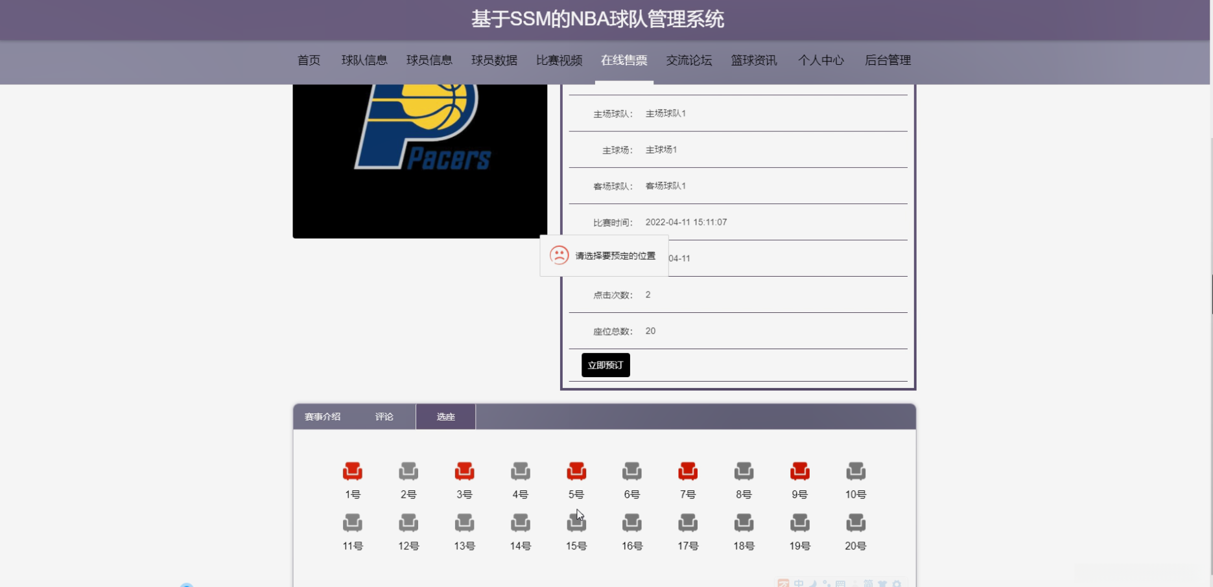Image resolution: width=1213 pixels, height=587 pixels.
Task: Select seat 7号 icon
Action: coord(688,471)
